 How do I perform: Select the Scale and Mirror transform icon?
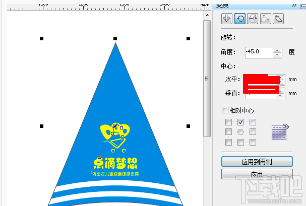click(x=253, y=19)
